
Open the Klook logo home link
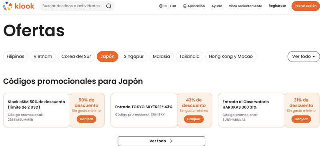(18, 6)
